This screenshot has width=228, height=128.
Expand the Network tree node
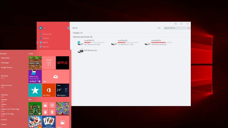point(38,47)
